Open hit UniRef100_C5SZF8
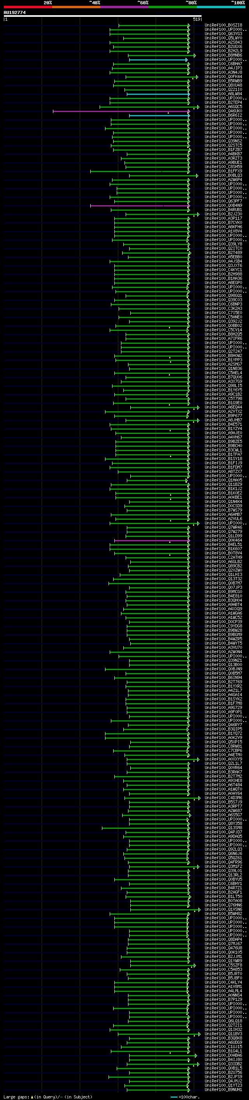The width and height of the screenshot is (249, 1100). pyautogui.click(x=223, y=965)
